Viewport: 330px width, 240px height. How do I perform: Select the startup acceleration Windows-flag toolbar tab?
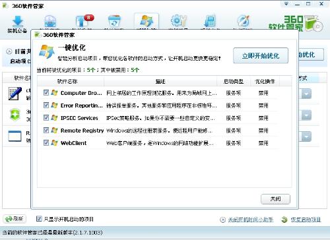pyautogui.click(x=147, y=21)
